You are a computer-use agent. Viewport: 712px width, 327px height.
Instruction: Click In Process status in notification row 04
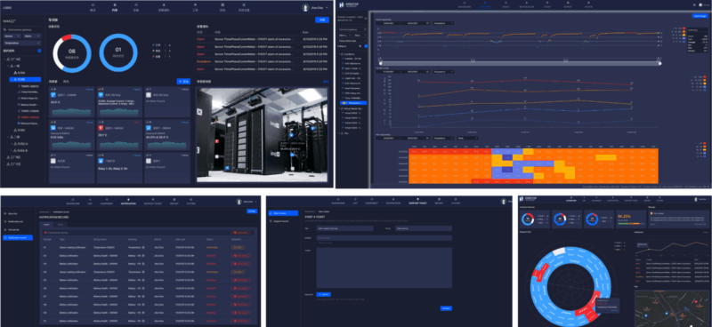(x=213, y=272)
